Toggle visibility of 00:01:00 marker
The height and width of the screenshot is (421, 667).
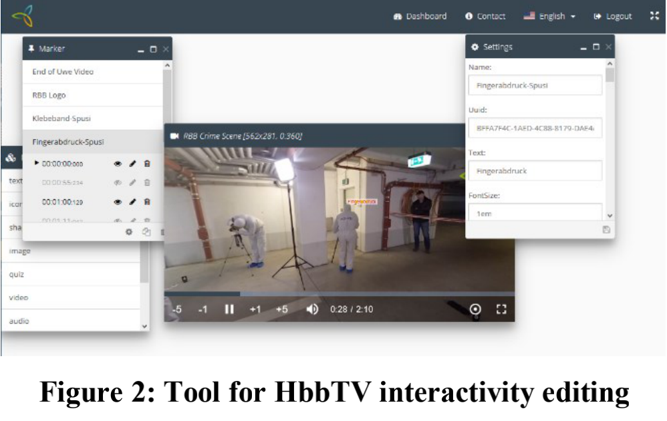pyautogui.click(x=118, y=201)
